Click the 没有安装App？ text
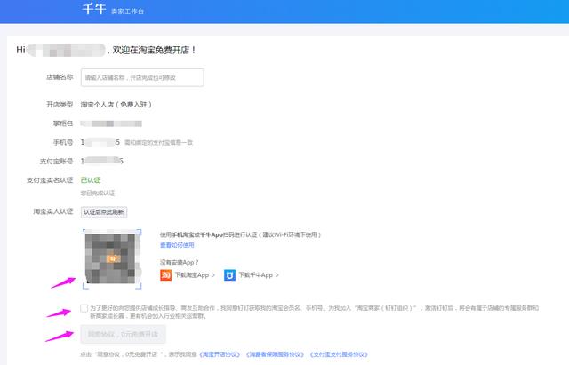 click(x=180, y=262)
